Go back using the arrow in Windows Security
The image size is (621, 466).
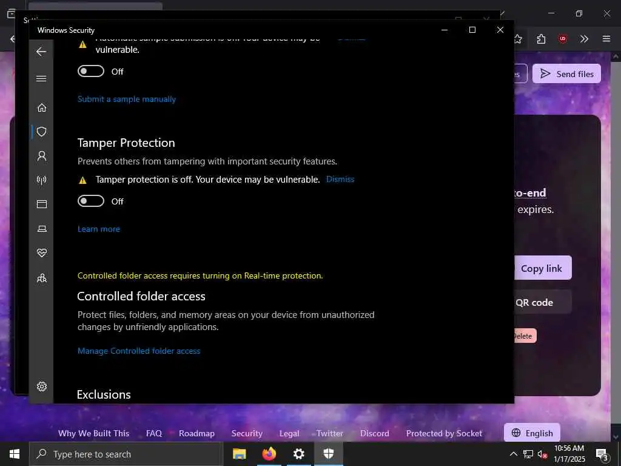41,52
